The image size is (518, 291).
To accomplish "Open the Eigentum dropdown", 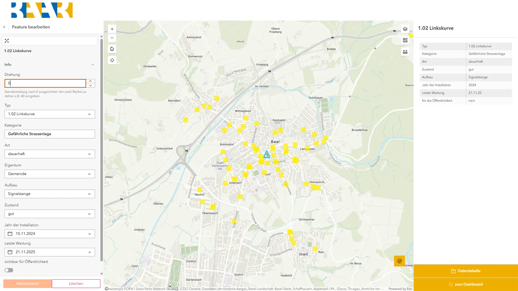I will click(x=50, y=174).
